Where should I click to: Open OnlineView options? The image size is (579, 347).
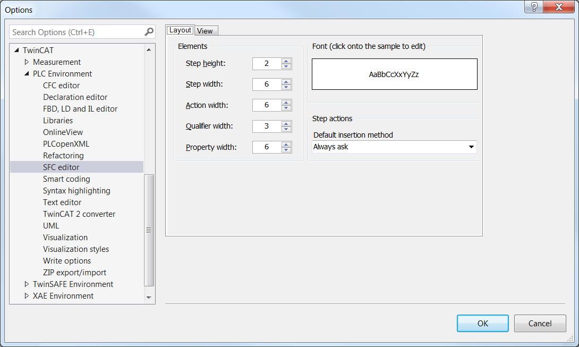click(63, 132)
